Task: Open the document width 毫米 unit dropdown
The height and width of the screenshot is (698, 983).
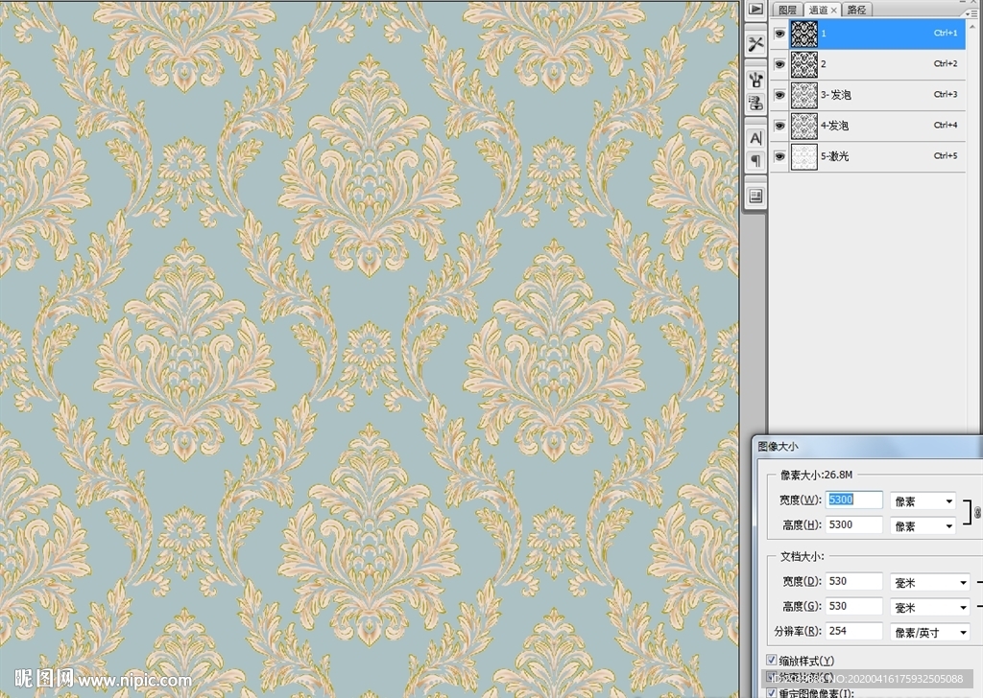Action: point(930,582)
